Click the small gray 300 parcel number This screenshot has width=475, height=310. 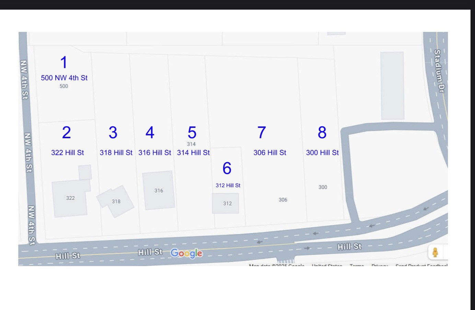coord(323,187)
